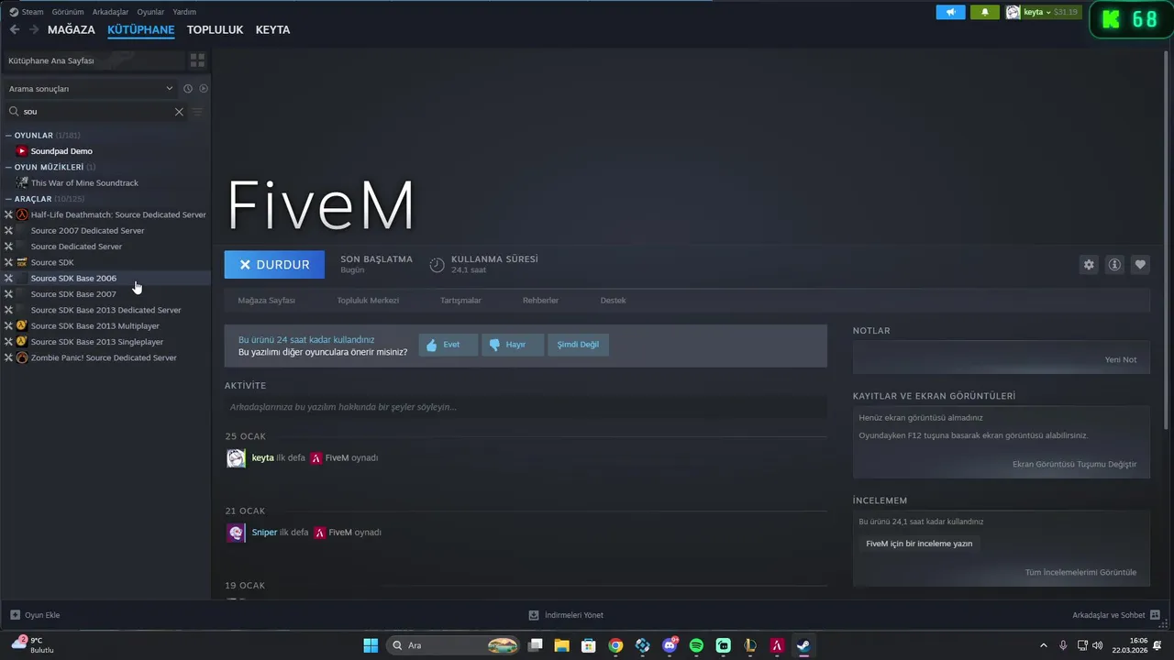Open the FiveM settings gear icon
1174x660 pixels.
pyautogui.click(x=1089, y=265)
